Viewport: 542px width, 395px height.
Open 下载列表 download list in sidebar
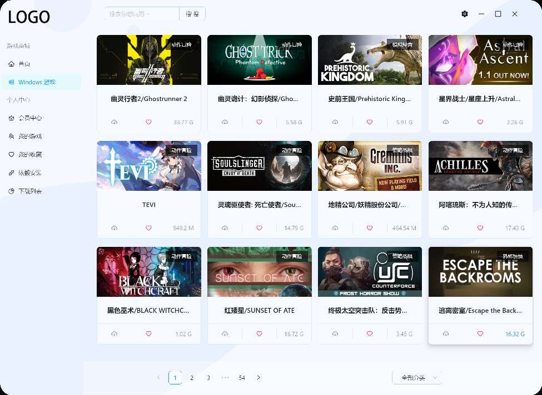(x=29, y=191)
